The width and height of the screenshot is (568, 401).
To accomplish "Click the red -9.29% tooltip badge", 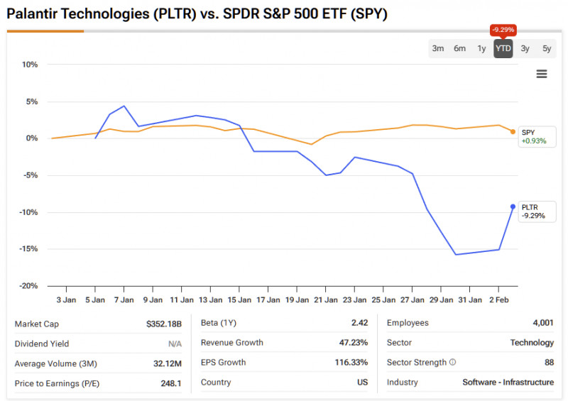I will click(x=503, y=30).
